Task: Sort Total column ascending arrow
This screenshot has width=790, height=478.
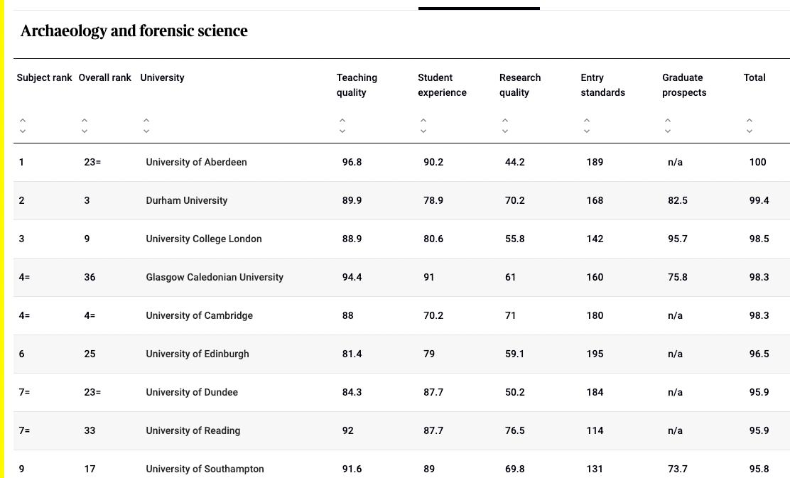Action: click(750, 120)
